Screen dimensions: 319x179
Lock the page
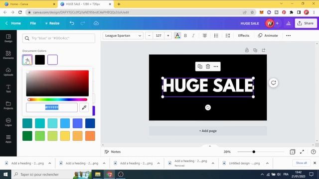pyautogui.click(x=247, y=50)
